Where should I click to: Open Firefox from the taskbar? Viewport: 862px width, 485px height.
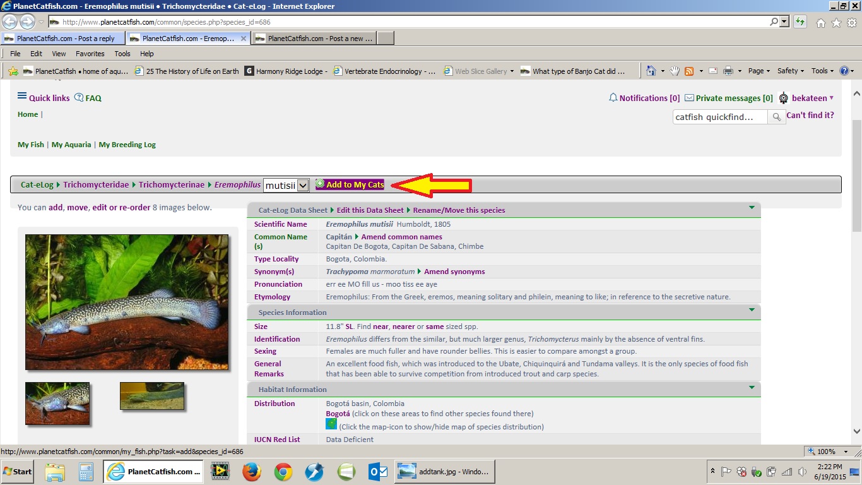click(x=251, y=471)
